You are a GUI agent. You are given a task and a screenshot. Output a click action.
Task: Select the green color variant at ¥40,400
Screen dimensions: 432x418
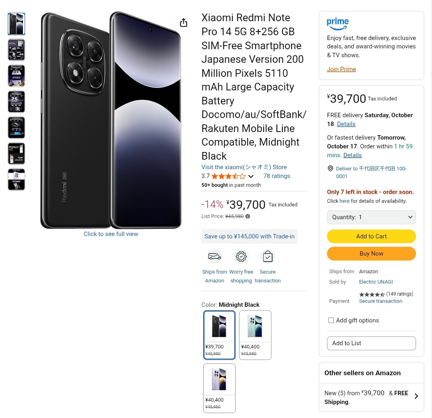(x=255, y=335)
